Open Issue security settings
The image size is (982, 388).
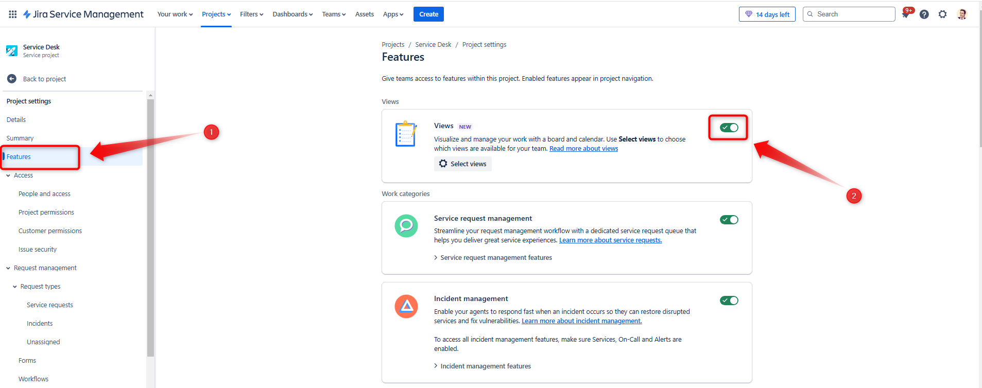(38, 250)
